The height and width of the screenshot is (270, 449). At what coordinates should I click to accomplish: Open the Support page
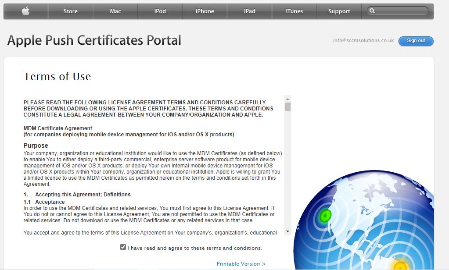tap(339, 11)
